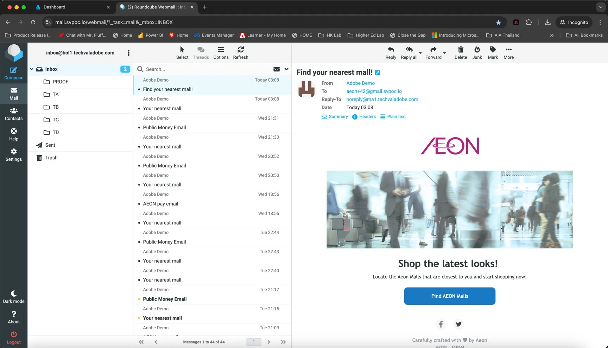Delete the open message

coord(461,53)
